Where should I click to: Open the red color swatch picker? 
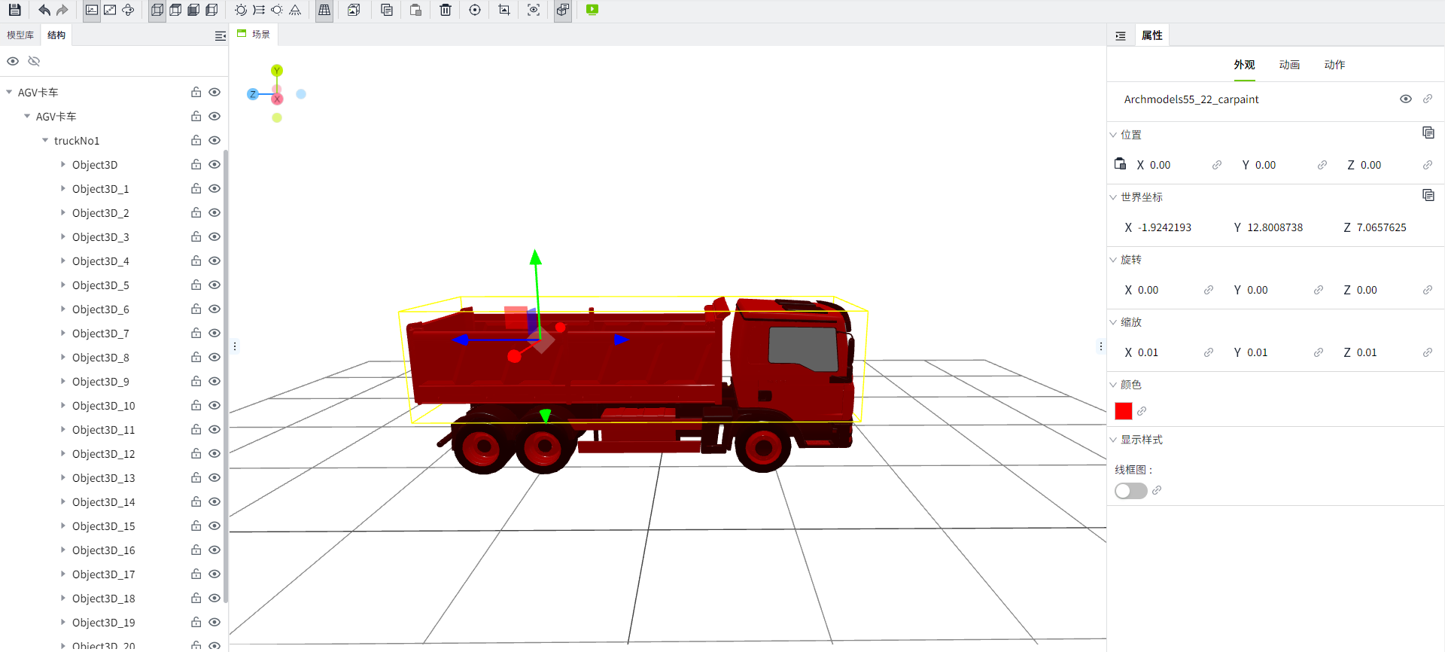pyautogui.click(x=1123, y=411)
